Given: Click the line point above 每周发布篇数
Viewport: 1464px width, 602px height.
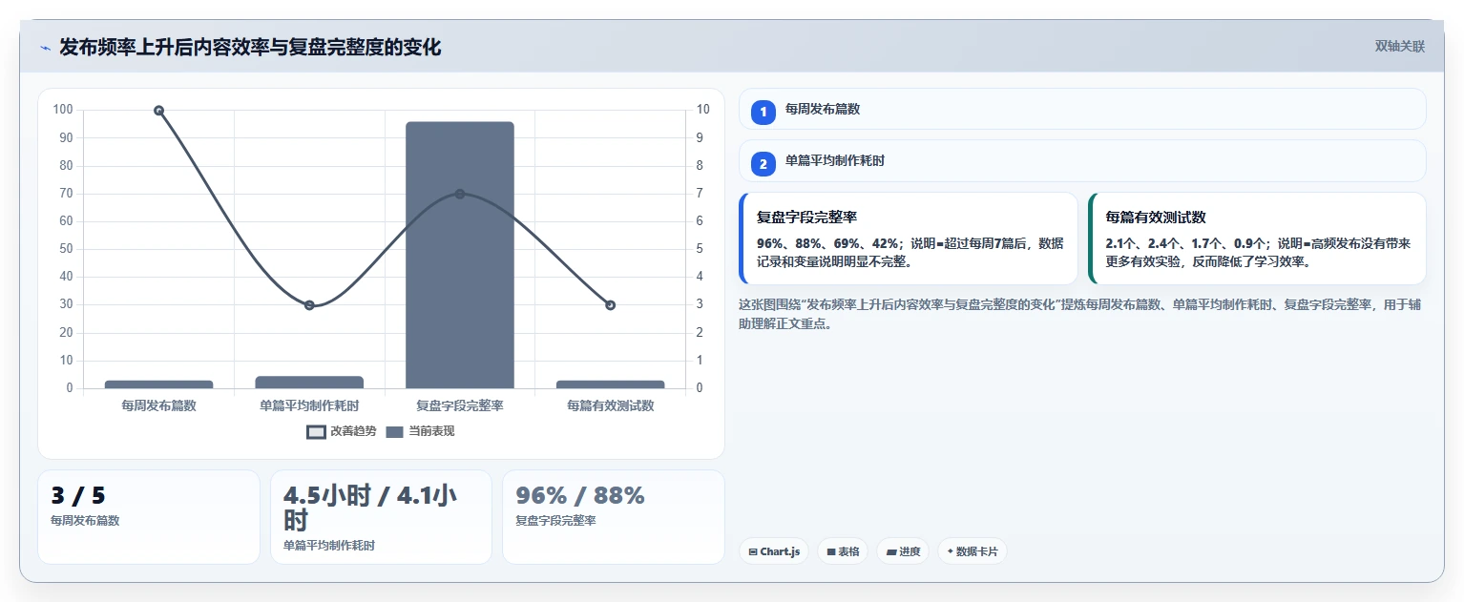Looking at the screenshot, I should pos(158,111).
